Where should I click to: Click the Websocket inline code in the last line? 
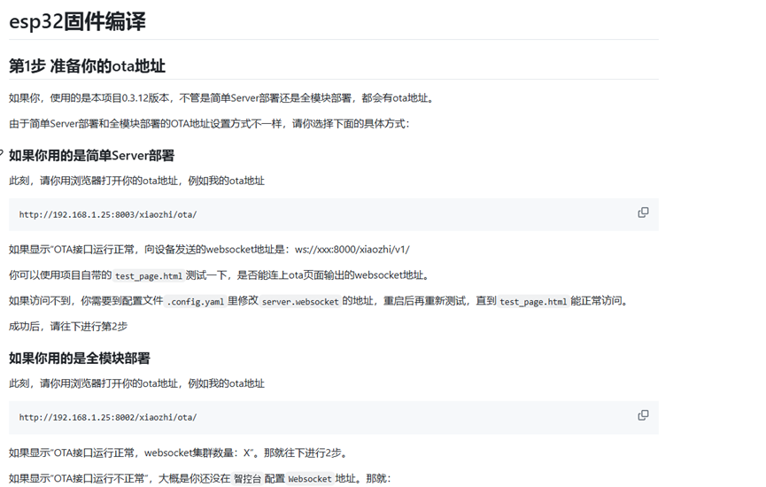pos(310,478)
